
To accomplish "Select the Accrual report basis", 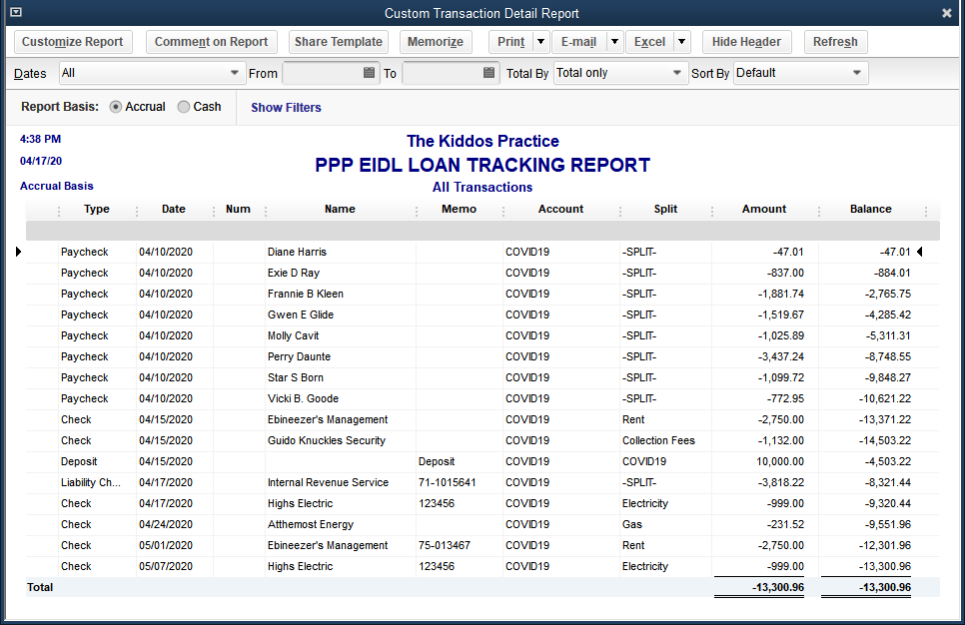I will point(115,107).
